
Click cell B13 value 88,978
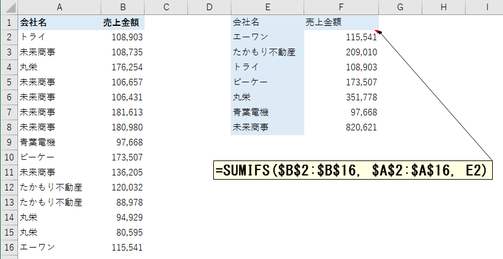pos(122,203)
